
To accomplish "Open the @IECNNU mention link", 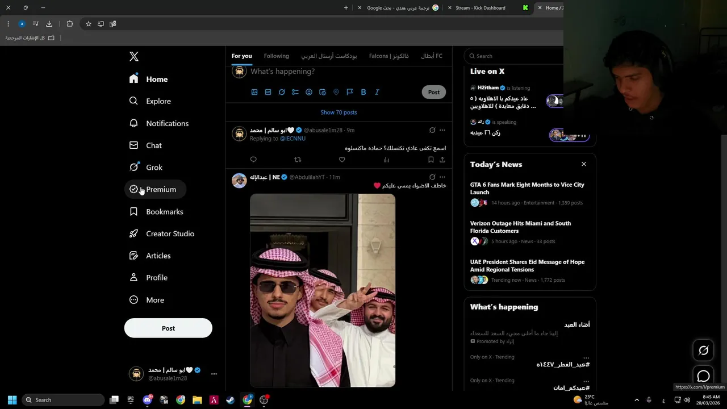I will point(293,139).
